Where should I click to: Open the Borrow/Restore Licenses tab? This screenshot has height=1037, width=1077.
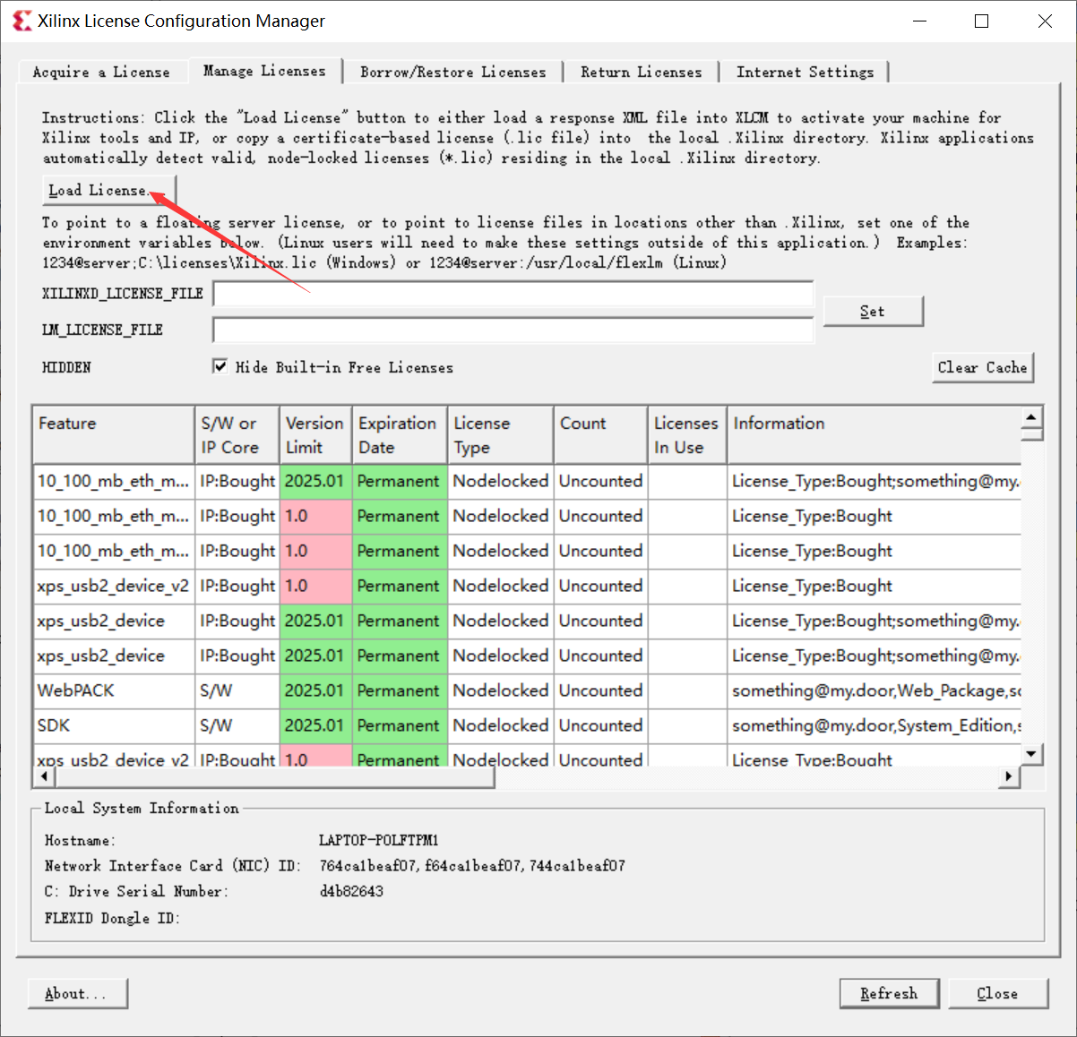452,72
